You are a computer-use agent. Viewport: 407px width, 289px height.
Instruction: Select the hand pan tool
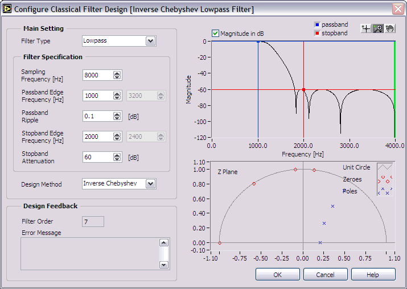click(x=390, y=28)
